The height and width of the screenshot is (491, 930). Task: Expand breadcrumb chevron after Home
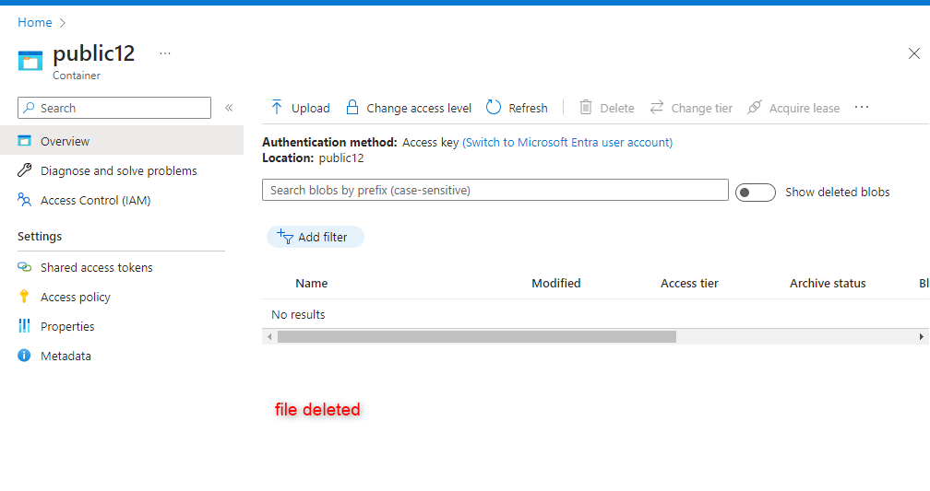63,23
